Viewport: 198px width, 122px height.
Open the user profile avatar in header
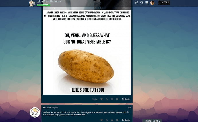point(152,3)
